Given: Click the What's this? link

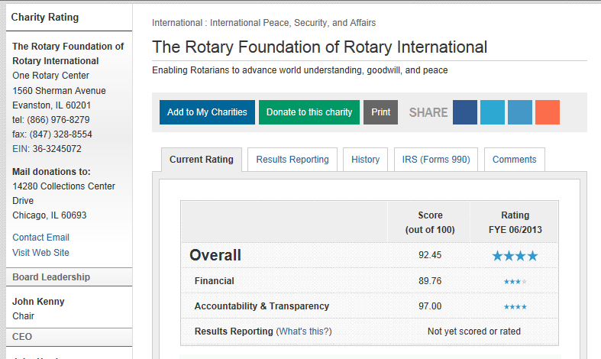Looking at the screenshot, I should 304,332.
